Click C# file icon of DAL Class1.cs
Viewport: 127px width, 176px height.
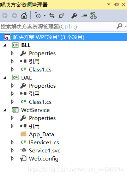click(23, 102)
